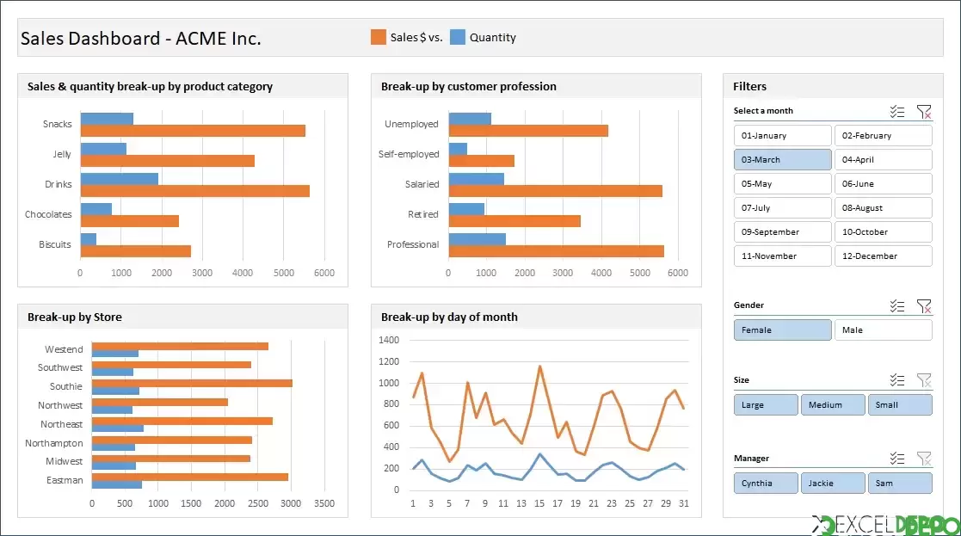Click the 'Chocolates' category label

tap(48, 214)
